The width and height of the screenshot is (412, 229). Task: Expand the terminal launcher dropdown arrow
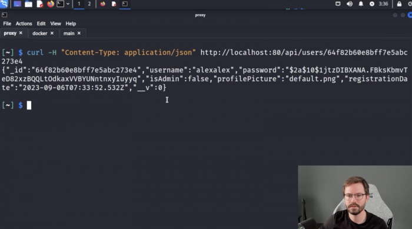[x=68, y=4]
